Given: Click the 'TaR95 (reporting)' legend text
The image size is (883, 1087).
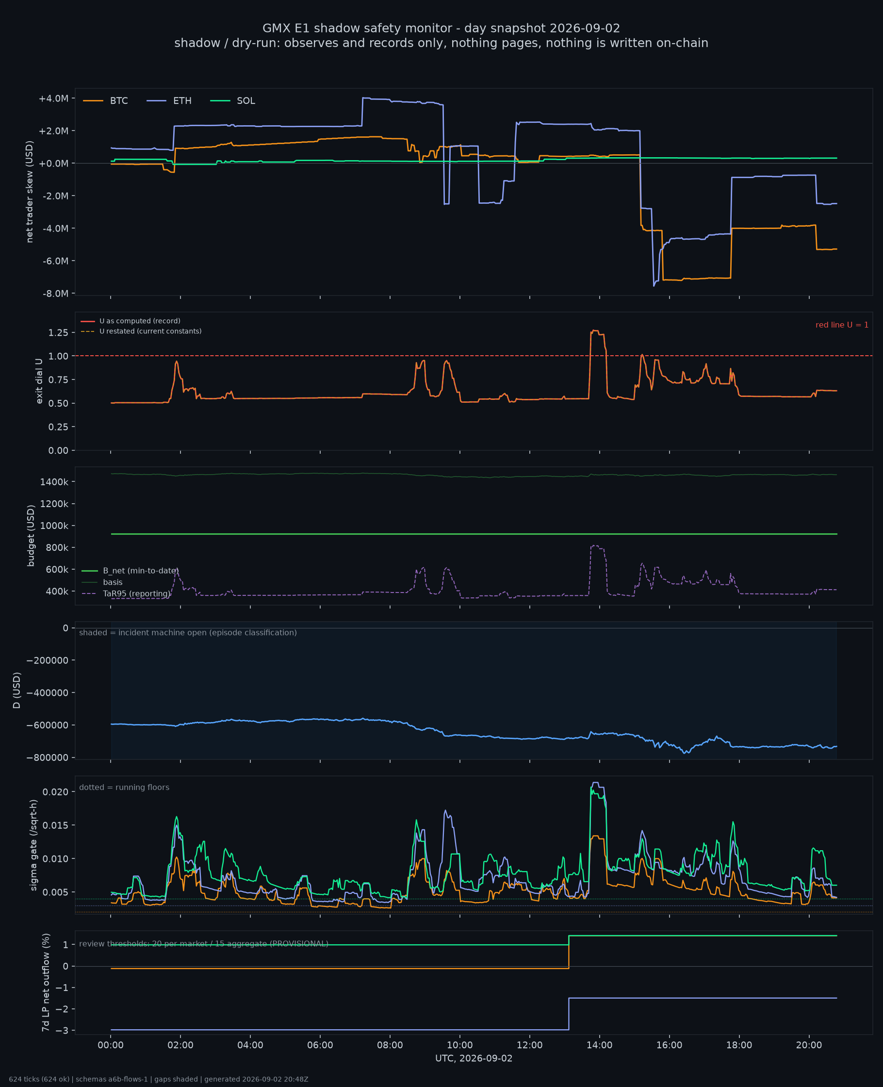Looking at the screenshot, I should pyautogui.click(x=137, y=593).
